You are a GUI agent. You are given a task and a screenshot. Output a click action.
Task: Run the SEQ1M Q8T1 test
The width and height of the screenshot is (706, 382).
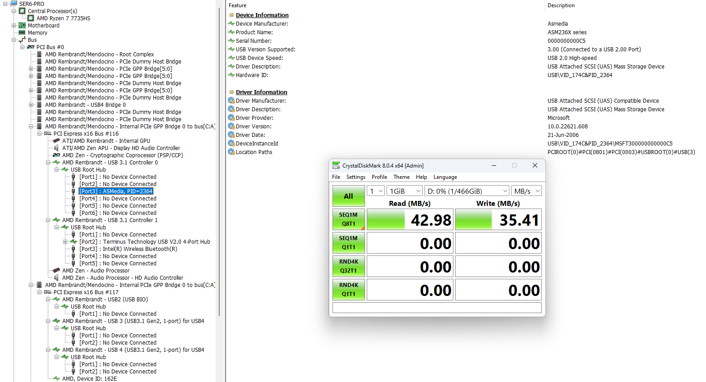(x=349, y=219)
